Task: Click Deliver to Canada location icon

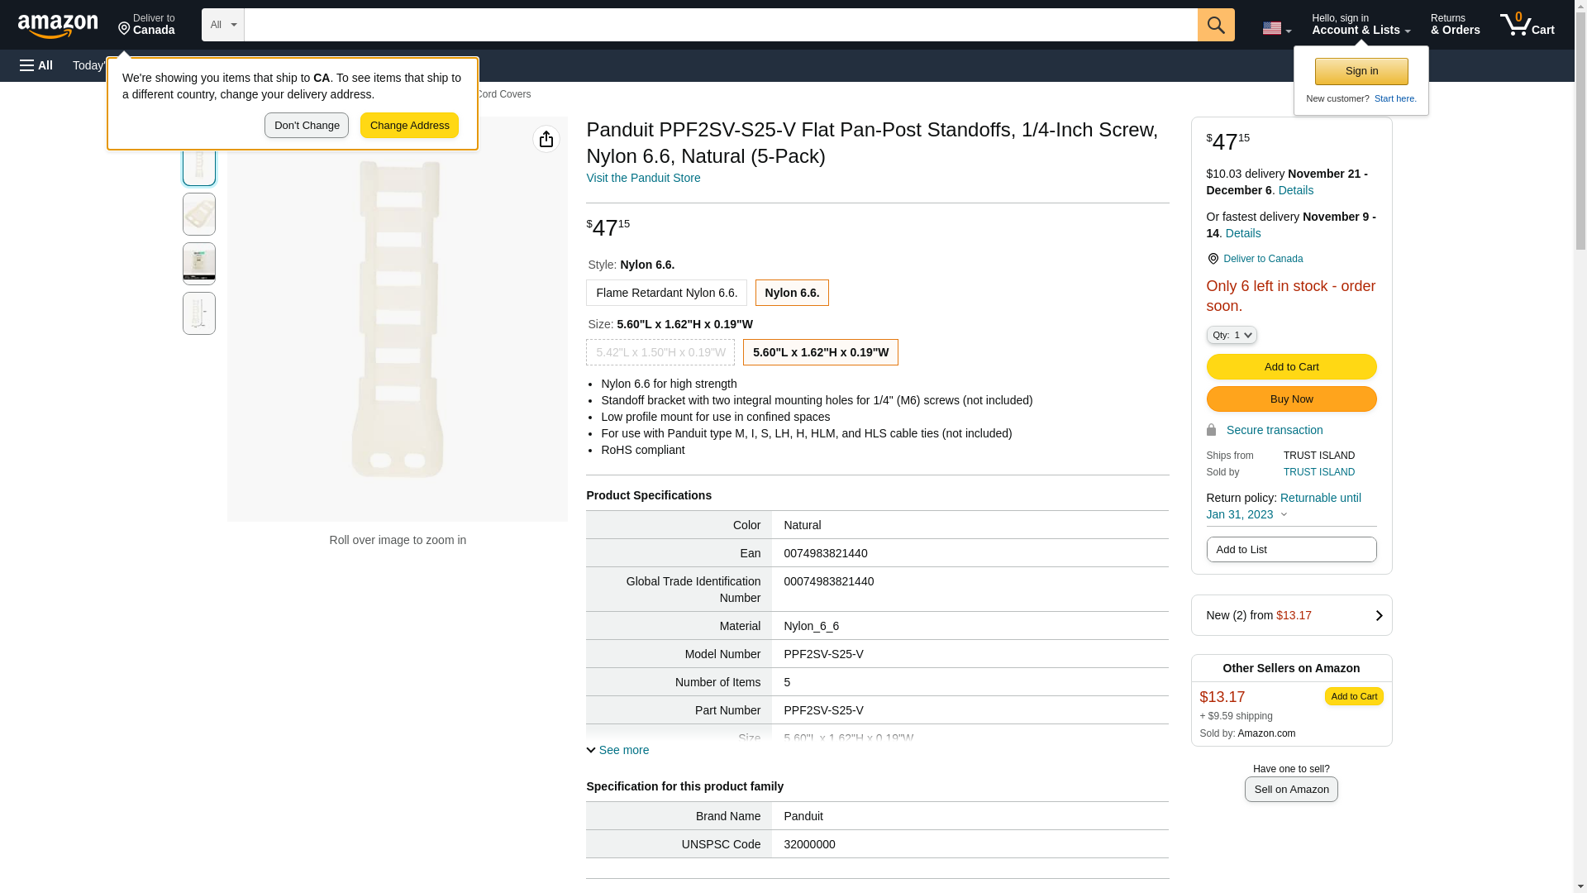Action: (x=125, y=29)
